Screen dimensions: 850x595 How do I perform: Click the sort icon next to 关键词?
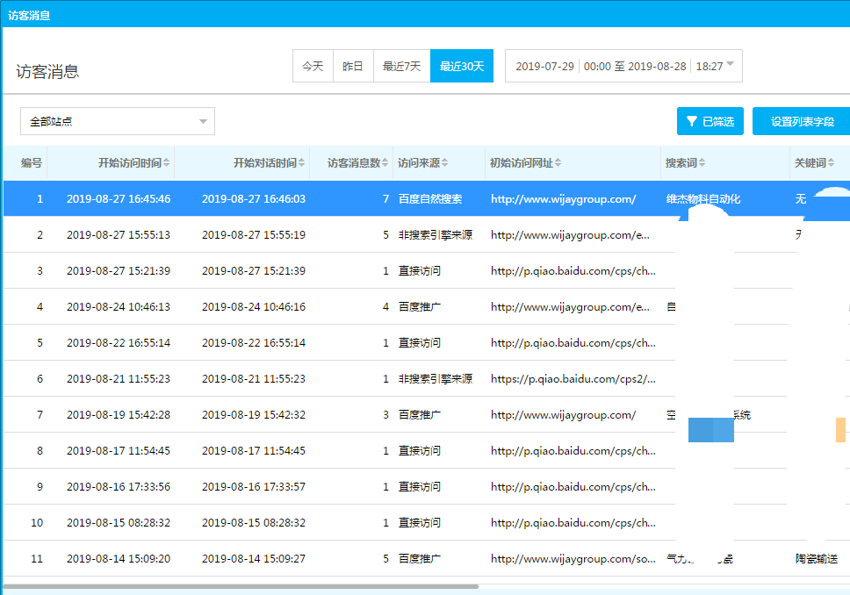coord(831,163)
